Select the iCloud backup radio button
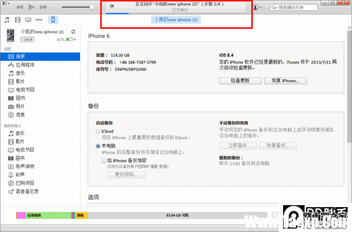 (98, 131)
